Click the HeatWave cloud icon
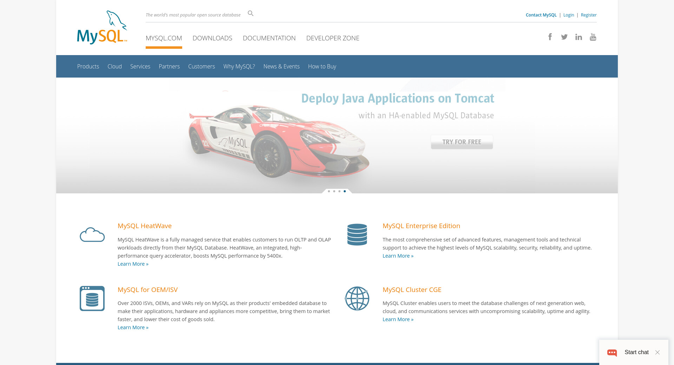The height and width of the screenshot is (365, 674). 92,234
